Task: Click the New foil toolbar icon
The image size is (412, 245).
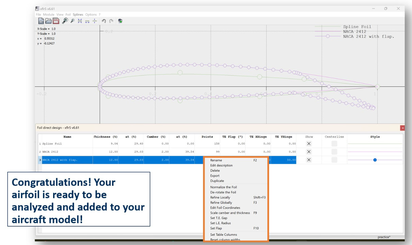Action: (x=41, y=21)
